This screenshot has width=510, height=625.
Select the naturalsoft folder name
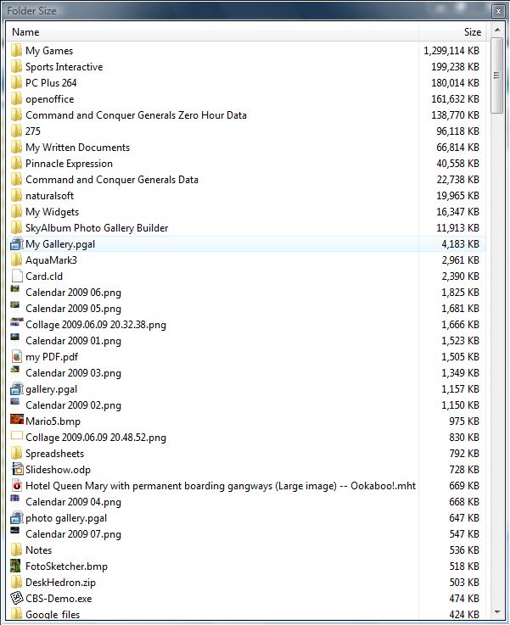49,196
